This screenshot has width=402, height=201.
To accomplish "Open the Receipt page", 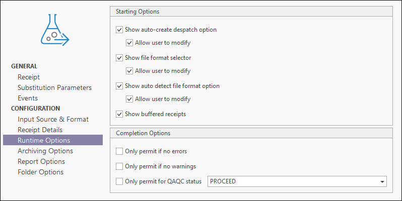I will click(29, 77).
